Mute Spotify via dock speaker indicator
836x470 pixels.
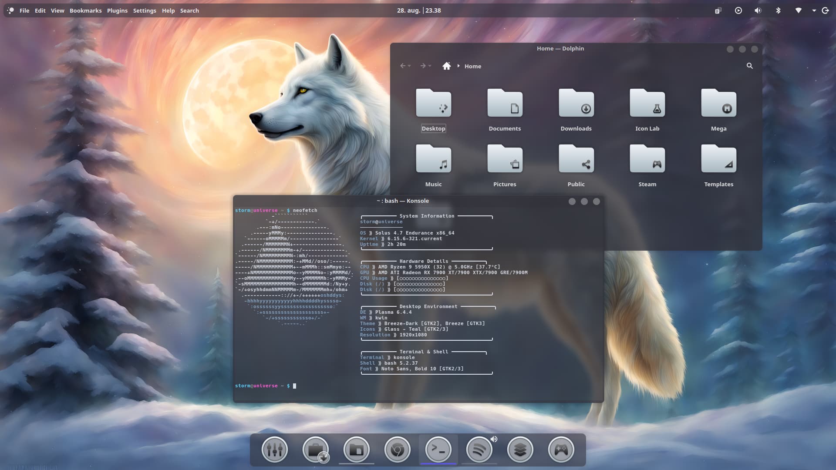pyautogui.click(x=494, y=439)
